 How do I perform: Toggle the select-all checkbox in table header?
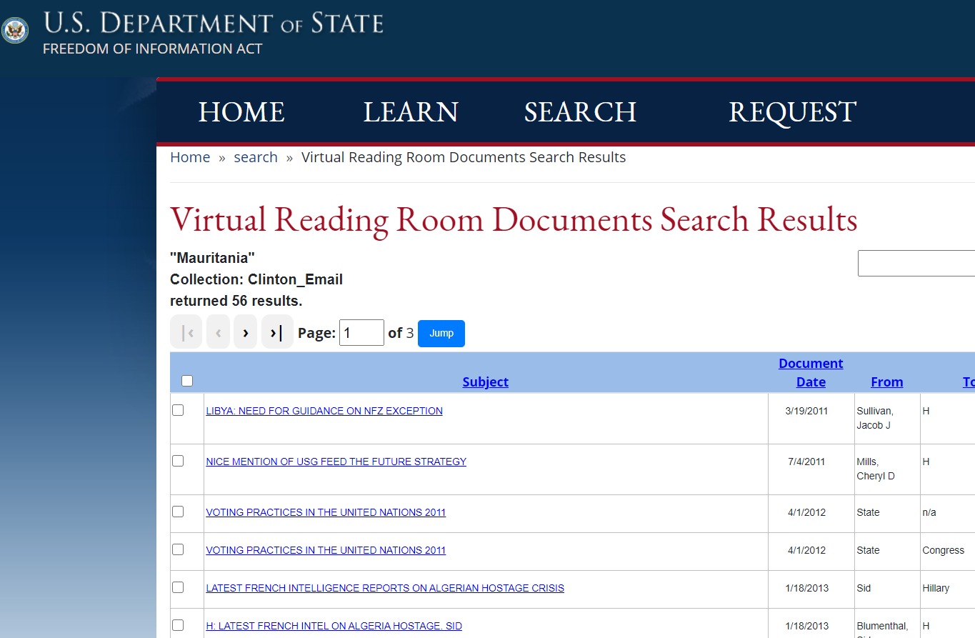point(187,381)
